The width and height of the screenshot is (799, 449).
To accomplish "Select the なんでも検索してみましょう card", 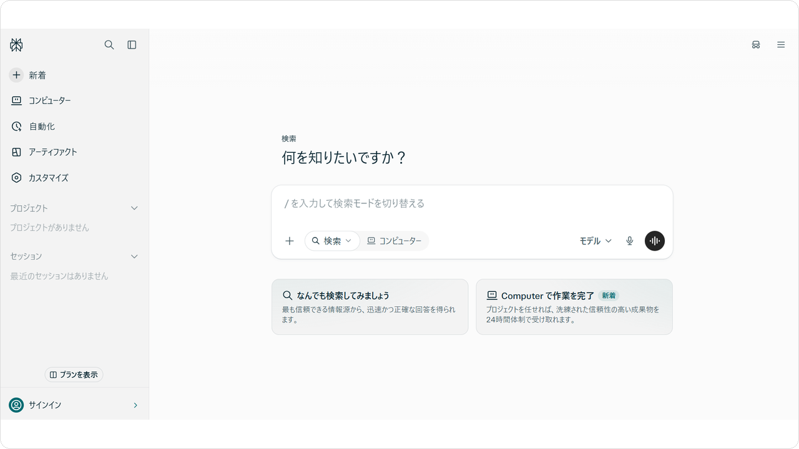I will [370, 307].
